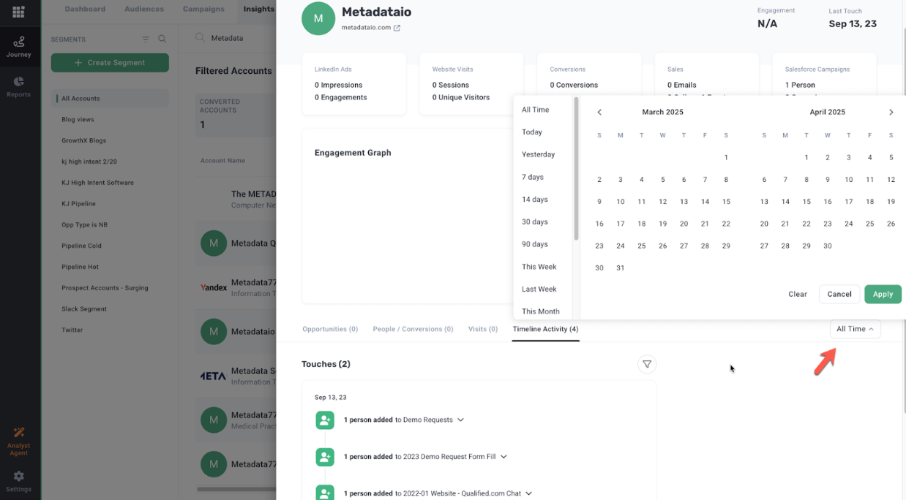This screenshot has height=500, width=906.
Task: Click the Create Segment button
Action: tap(110, 63)
